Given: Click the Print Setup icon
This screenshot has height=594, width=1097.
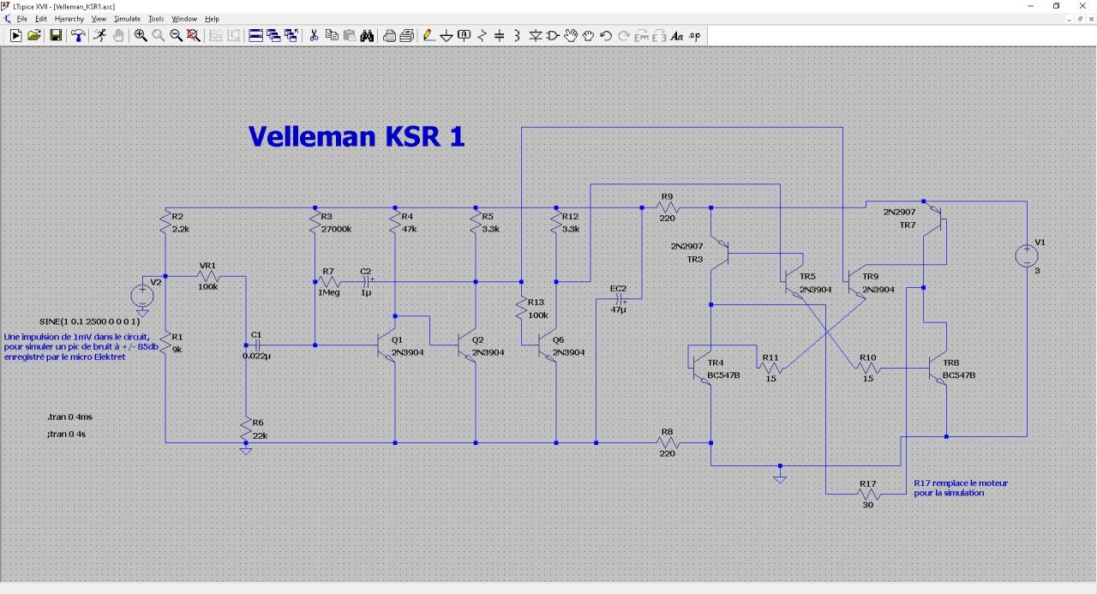Looking at the screenshot, I should (x=406, y=35).
